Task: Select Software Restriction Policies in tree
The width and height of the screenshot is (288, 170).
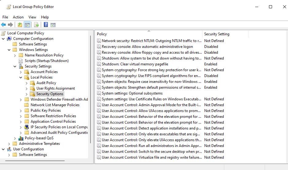Action: pos(53,116)
